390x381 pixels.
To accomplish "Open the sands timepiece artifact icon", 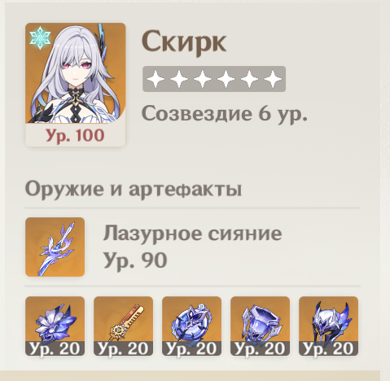I will pyautogui.click(x=191, y=326).
